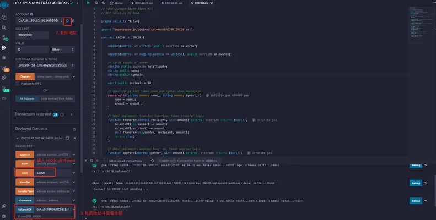
Task: Expand the mint transaction log details
Action: [426, 201]
